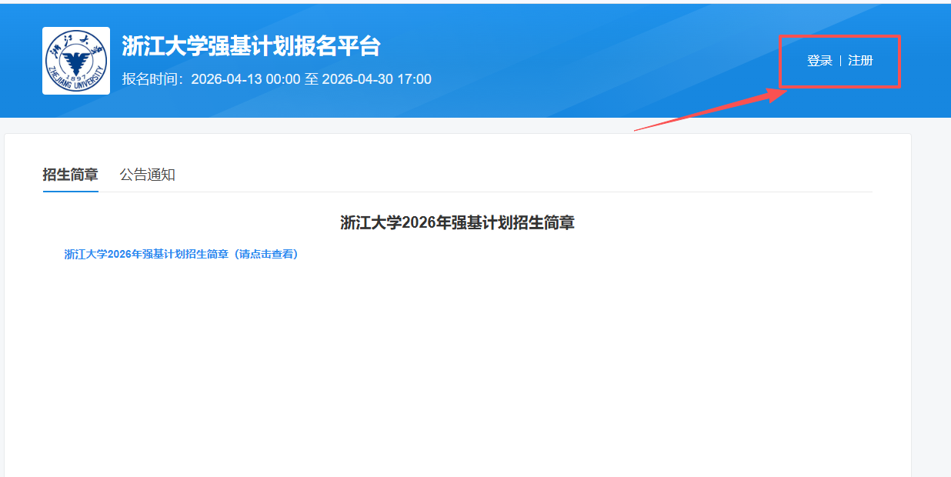Click the start date 2026-04-13 00:00
The width and height of the screenshot is (951, 477).
(x=245, y=79)
